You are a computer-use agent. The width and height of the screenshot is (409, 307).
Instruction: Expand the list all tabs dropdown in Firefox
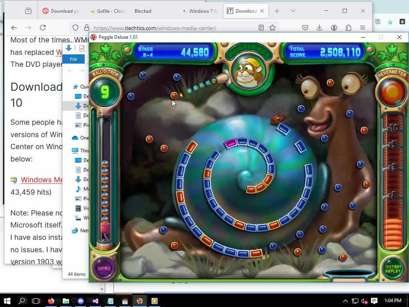[293, 11]
